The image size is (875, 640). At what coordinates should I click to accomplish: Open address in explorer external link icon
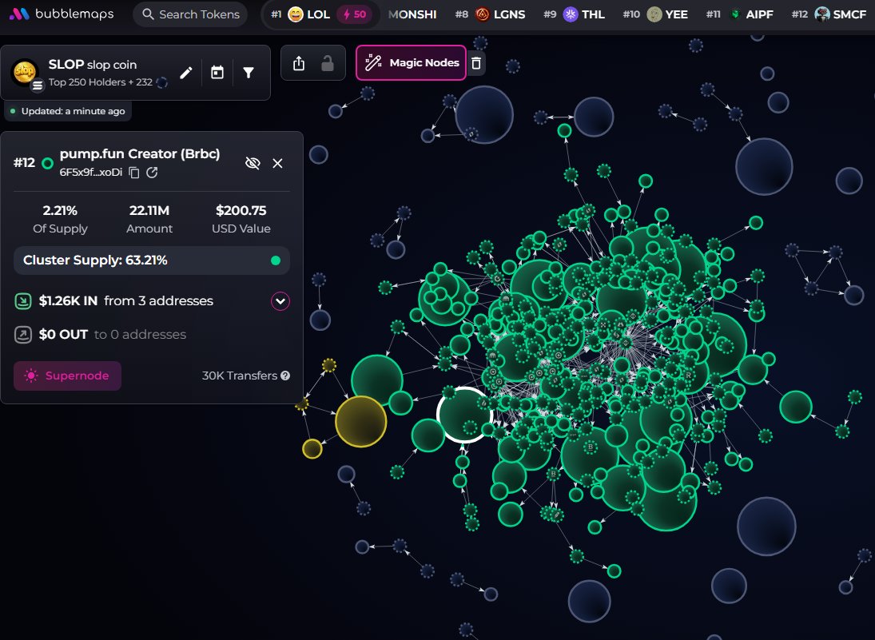pyautogui.click(x=152, y=173)
